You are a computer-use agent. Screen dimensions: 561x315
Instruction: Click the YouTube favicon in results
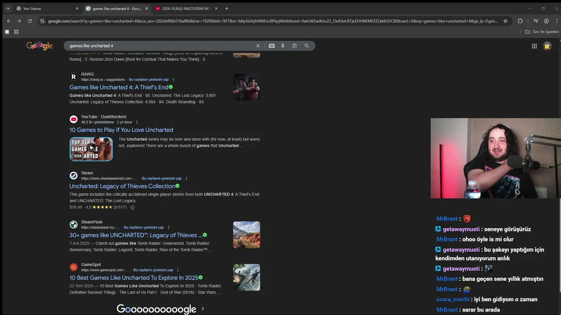coord(74,119)
